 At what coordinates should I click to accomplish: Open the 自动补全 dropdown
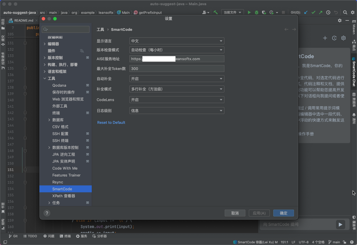click(x=177, y=79)
